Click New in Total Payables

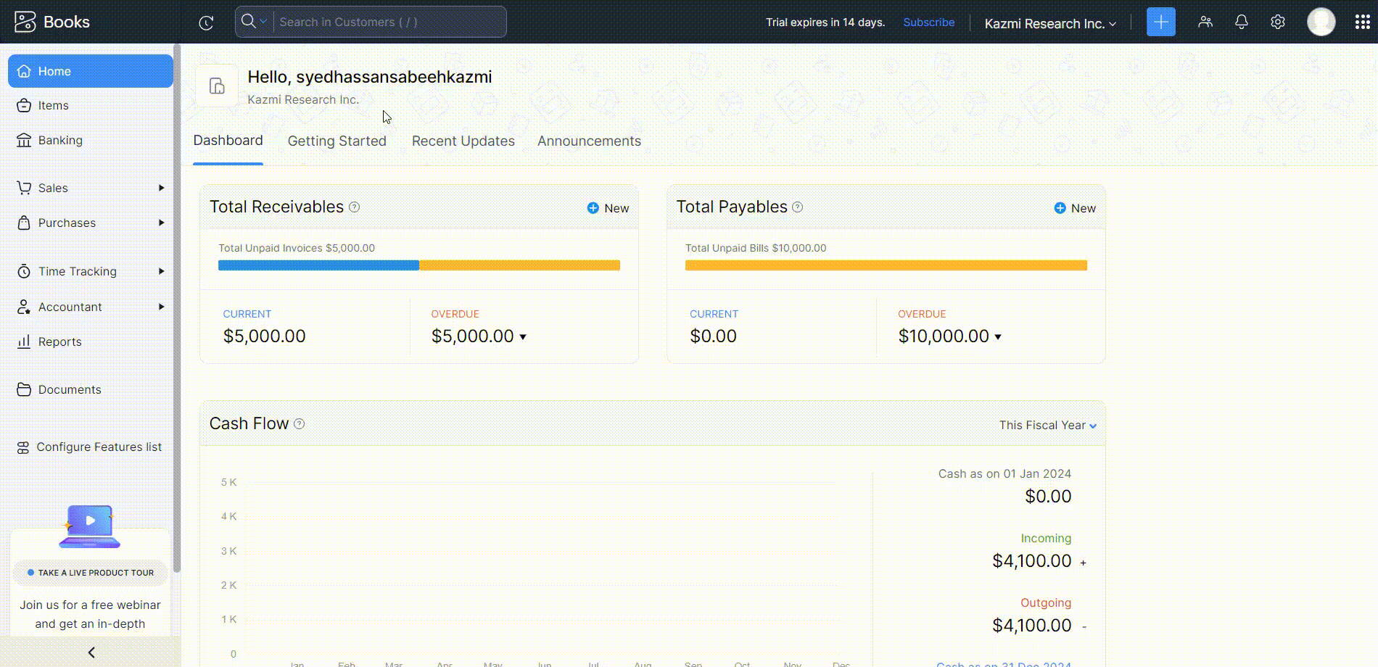tap(1075, 208)
